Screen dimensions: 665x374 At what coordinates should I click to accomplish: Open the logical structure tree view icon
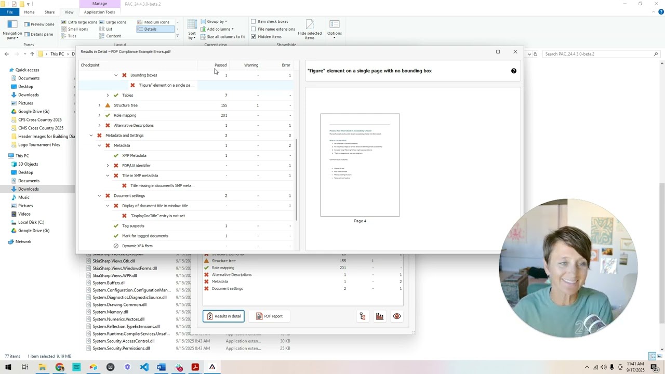(x=363, y=316)
